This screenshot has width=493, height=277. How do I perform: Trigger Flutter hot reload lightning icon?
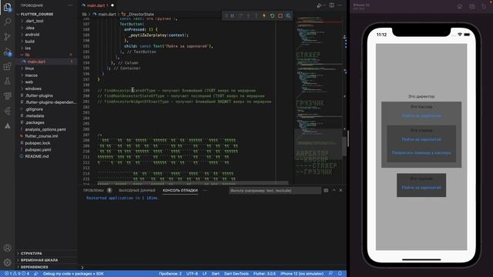pyautogui.click(x=264, y=15)
